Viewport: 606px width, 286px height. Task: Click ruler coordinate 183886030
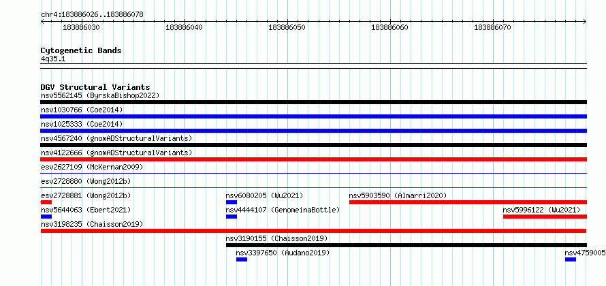point(81,27)
